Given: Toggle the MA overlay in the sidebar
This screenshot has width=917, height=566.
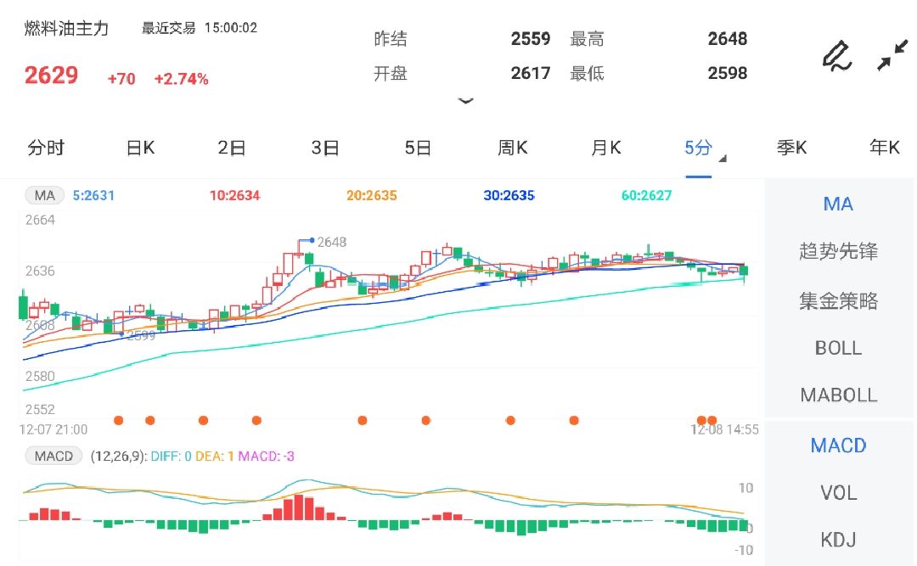Looking at the screenshot, I should (x=839, y=204).
